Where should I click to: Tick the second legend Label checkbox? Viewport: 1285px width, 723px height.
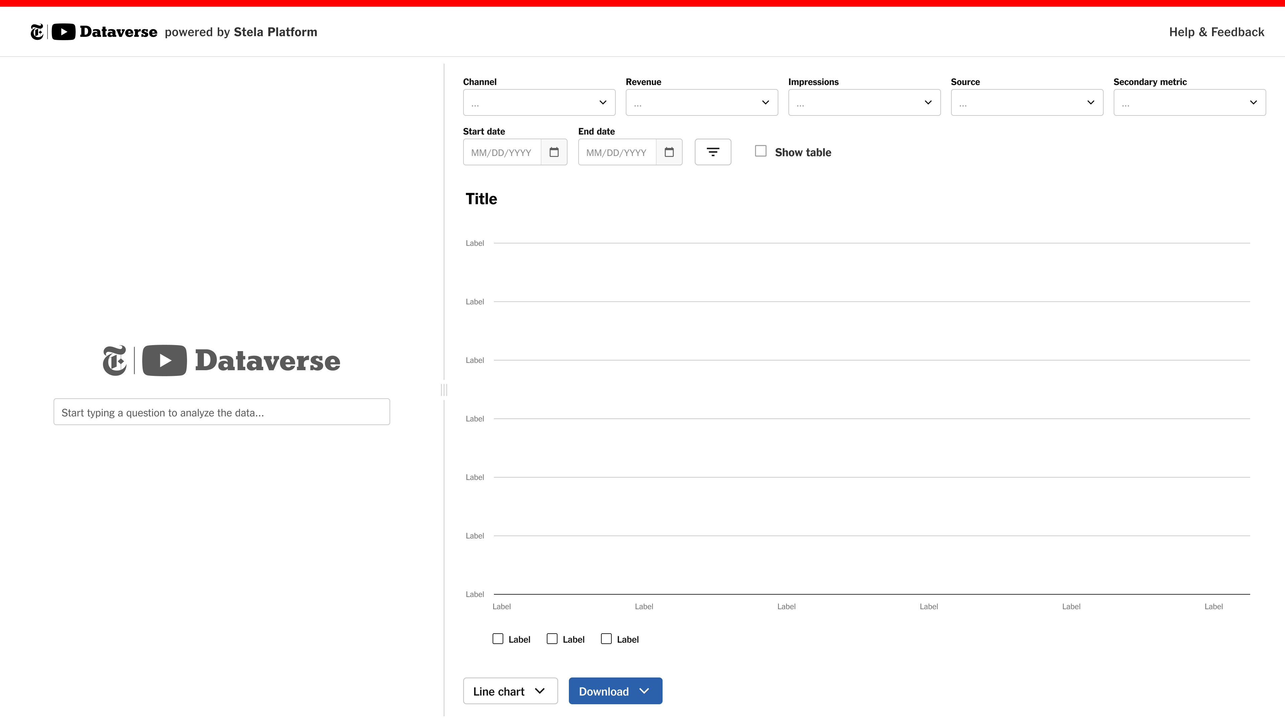pyautogui.click(x=552, y=639)
